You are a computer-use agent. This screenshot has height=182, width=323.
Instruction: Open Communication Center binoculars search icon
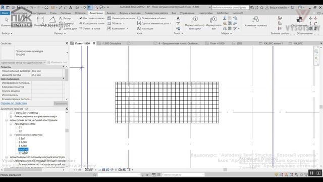pos(252,8)
